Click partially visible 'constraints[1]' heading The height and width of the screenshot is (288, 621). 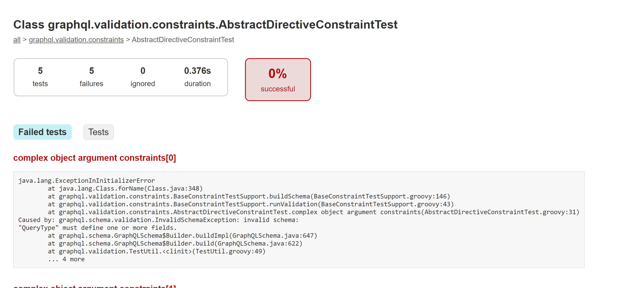tap(95, 286)
